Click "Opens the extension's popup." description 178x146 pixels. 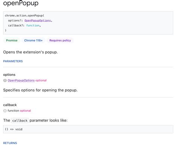click(x=30, y=52)
